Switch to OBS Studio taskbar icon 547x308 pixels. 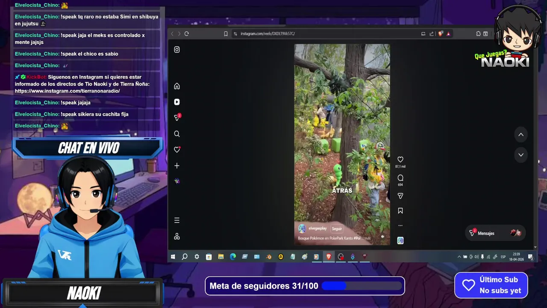click(341, 257)
